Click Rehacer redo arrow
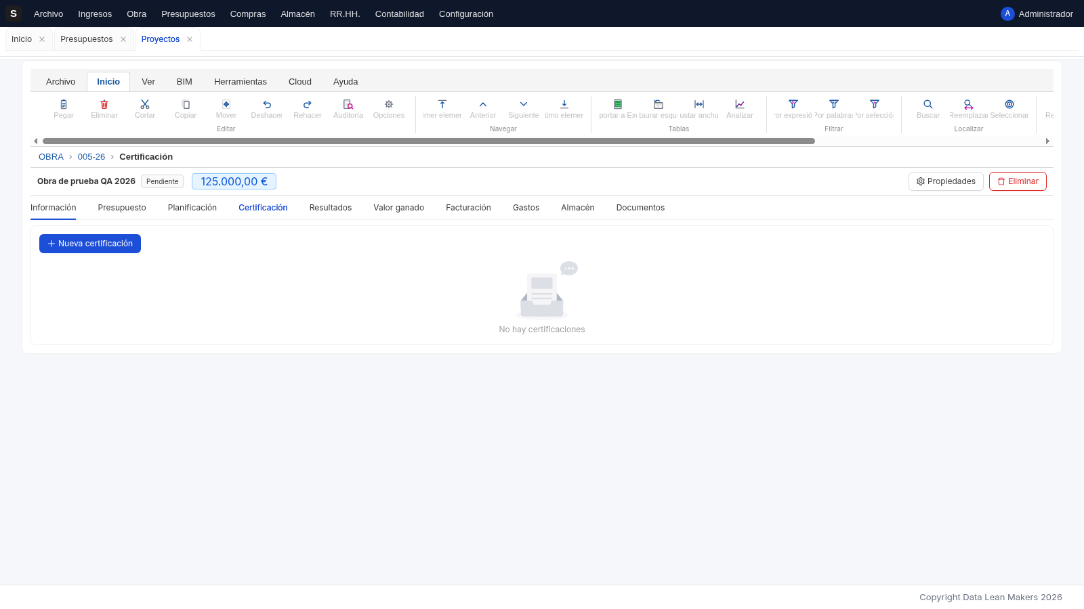Screen dimensions: 1084x609 (x=308, y=104)
